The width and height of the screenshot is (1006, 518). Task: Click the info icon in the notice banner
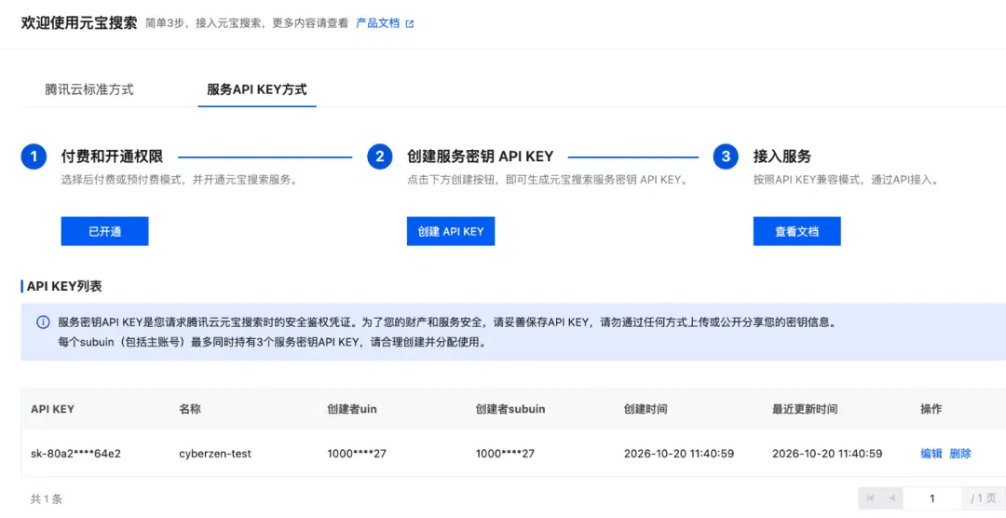point(43,322)
